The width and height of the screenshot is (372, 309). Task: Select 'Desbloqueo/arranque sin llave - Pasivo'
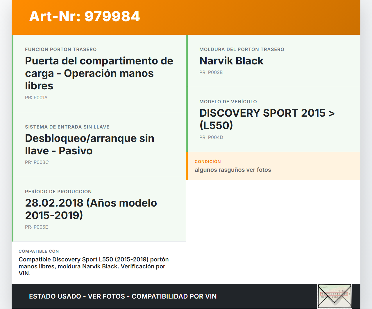90,144
